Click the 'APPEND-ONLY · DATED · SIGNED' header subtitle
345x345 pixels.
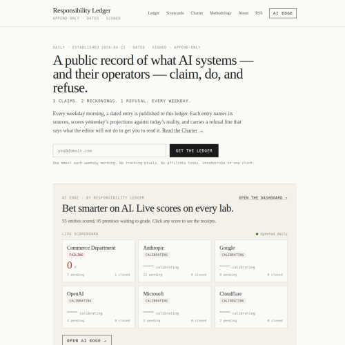click(87, 19)
